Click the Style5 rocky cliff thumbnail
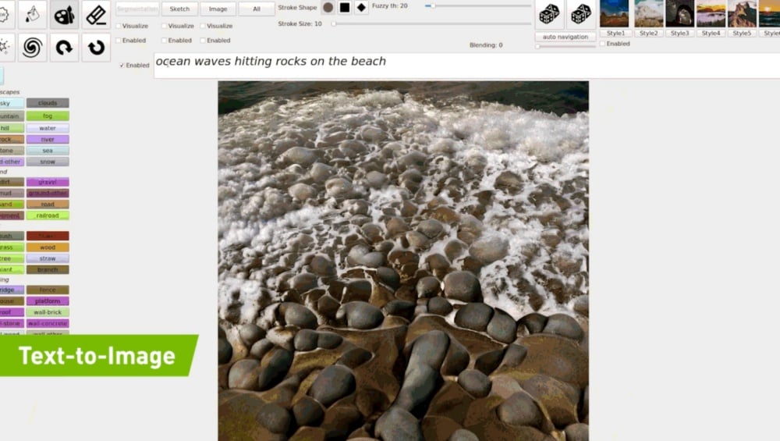The height and width of the screenshot is (441, 780). click(742, 13)
